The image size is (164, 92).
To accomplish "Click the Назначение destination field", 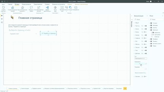I will pos(140,64).
